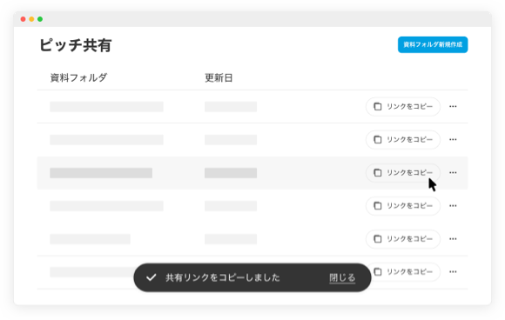Click the 資料フォルダ column header
505x320 pixels.
[78, 78]
